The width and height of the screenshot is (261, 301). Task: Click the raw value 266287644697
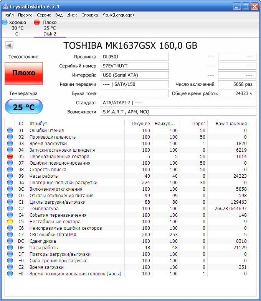(x=230, y=208)
